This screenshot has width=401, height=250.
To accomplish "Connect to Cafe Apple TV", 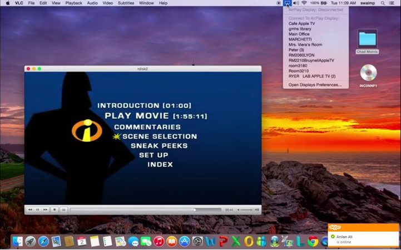I will click(302, 24).
